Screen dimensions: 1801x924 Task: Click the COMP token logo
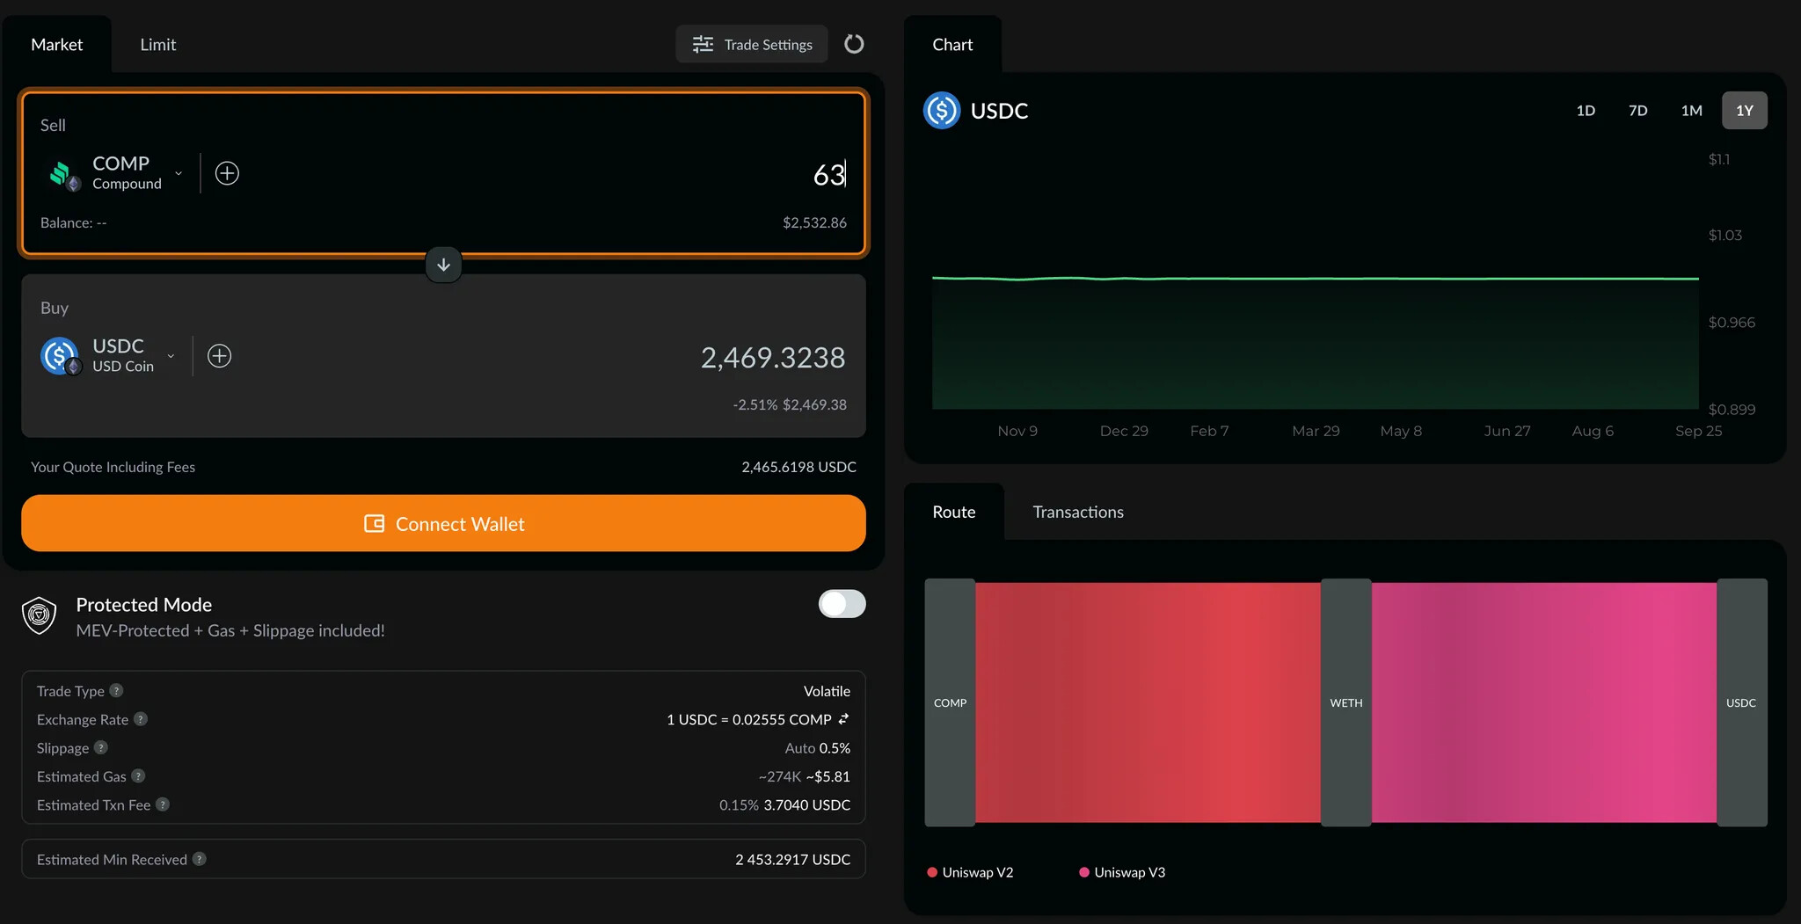point(63,175)
